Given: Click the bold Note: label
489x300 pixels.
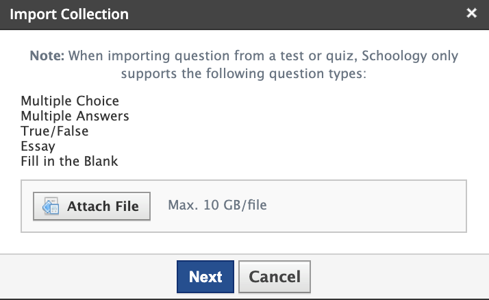Looking at the screenshot, I should point(47,55).
